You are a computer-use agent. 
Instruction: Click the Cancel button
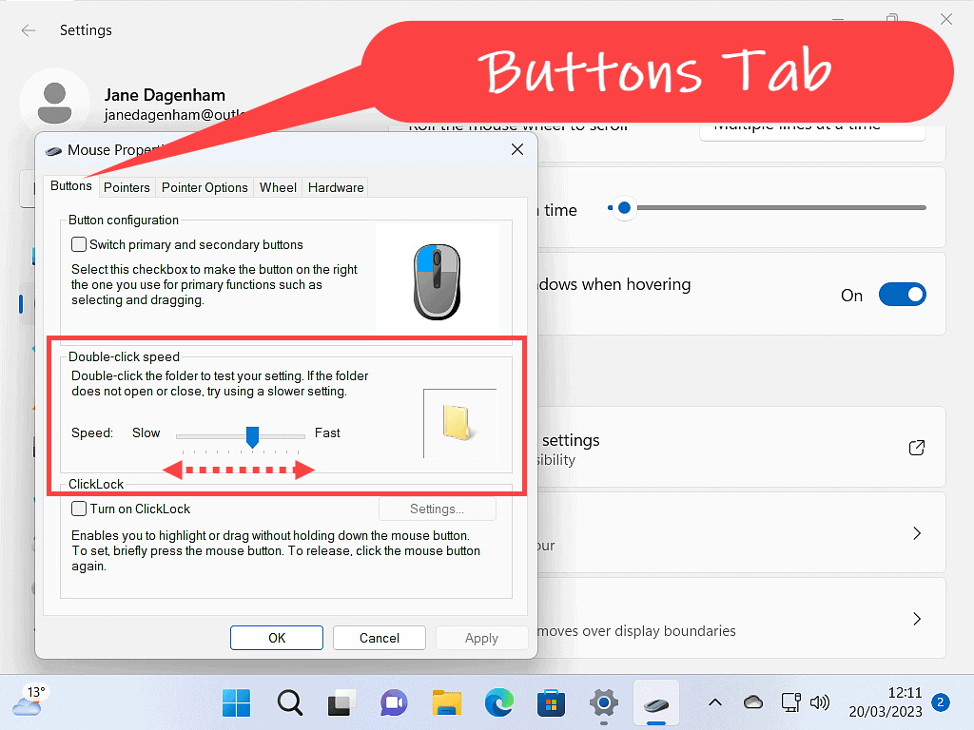click(380, 638)
